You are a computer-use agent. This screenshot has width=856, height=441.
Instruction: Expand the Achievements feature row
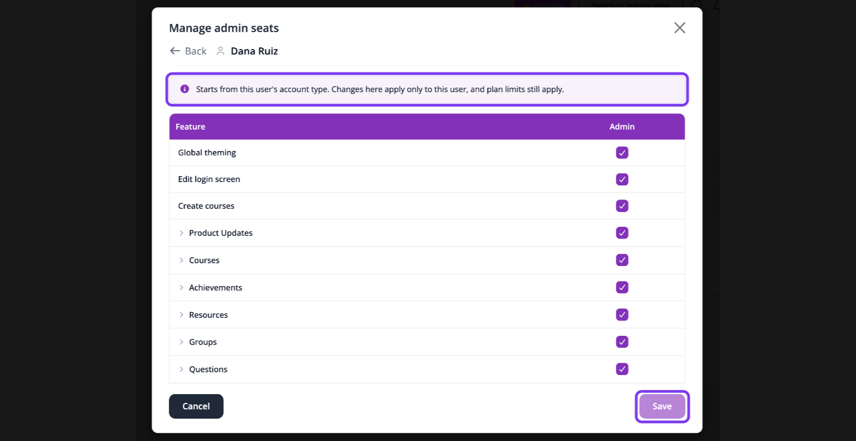coord(181,287)
